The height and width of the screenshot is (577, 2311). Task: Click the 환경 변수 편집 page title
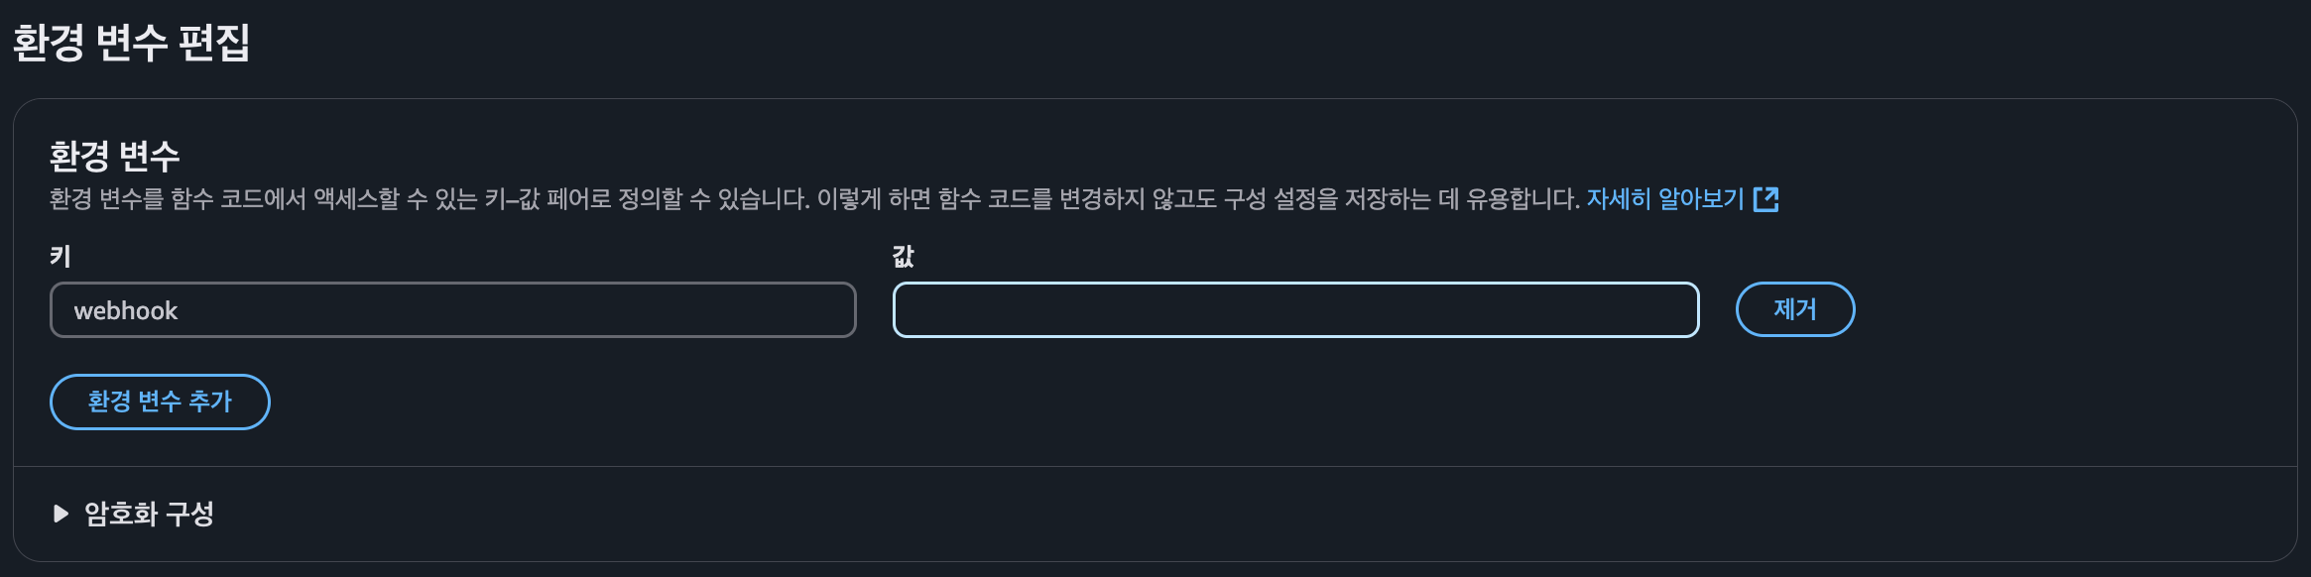(131, 43)
